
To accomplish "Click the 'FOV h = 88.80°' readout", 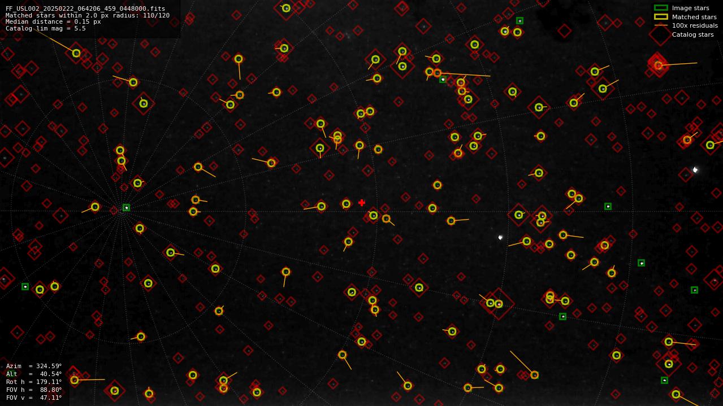I will click(x=34, y=390).
